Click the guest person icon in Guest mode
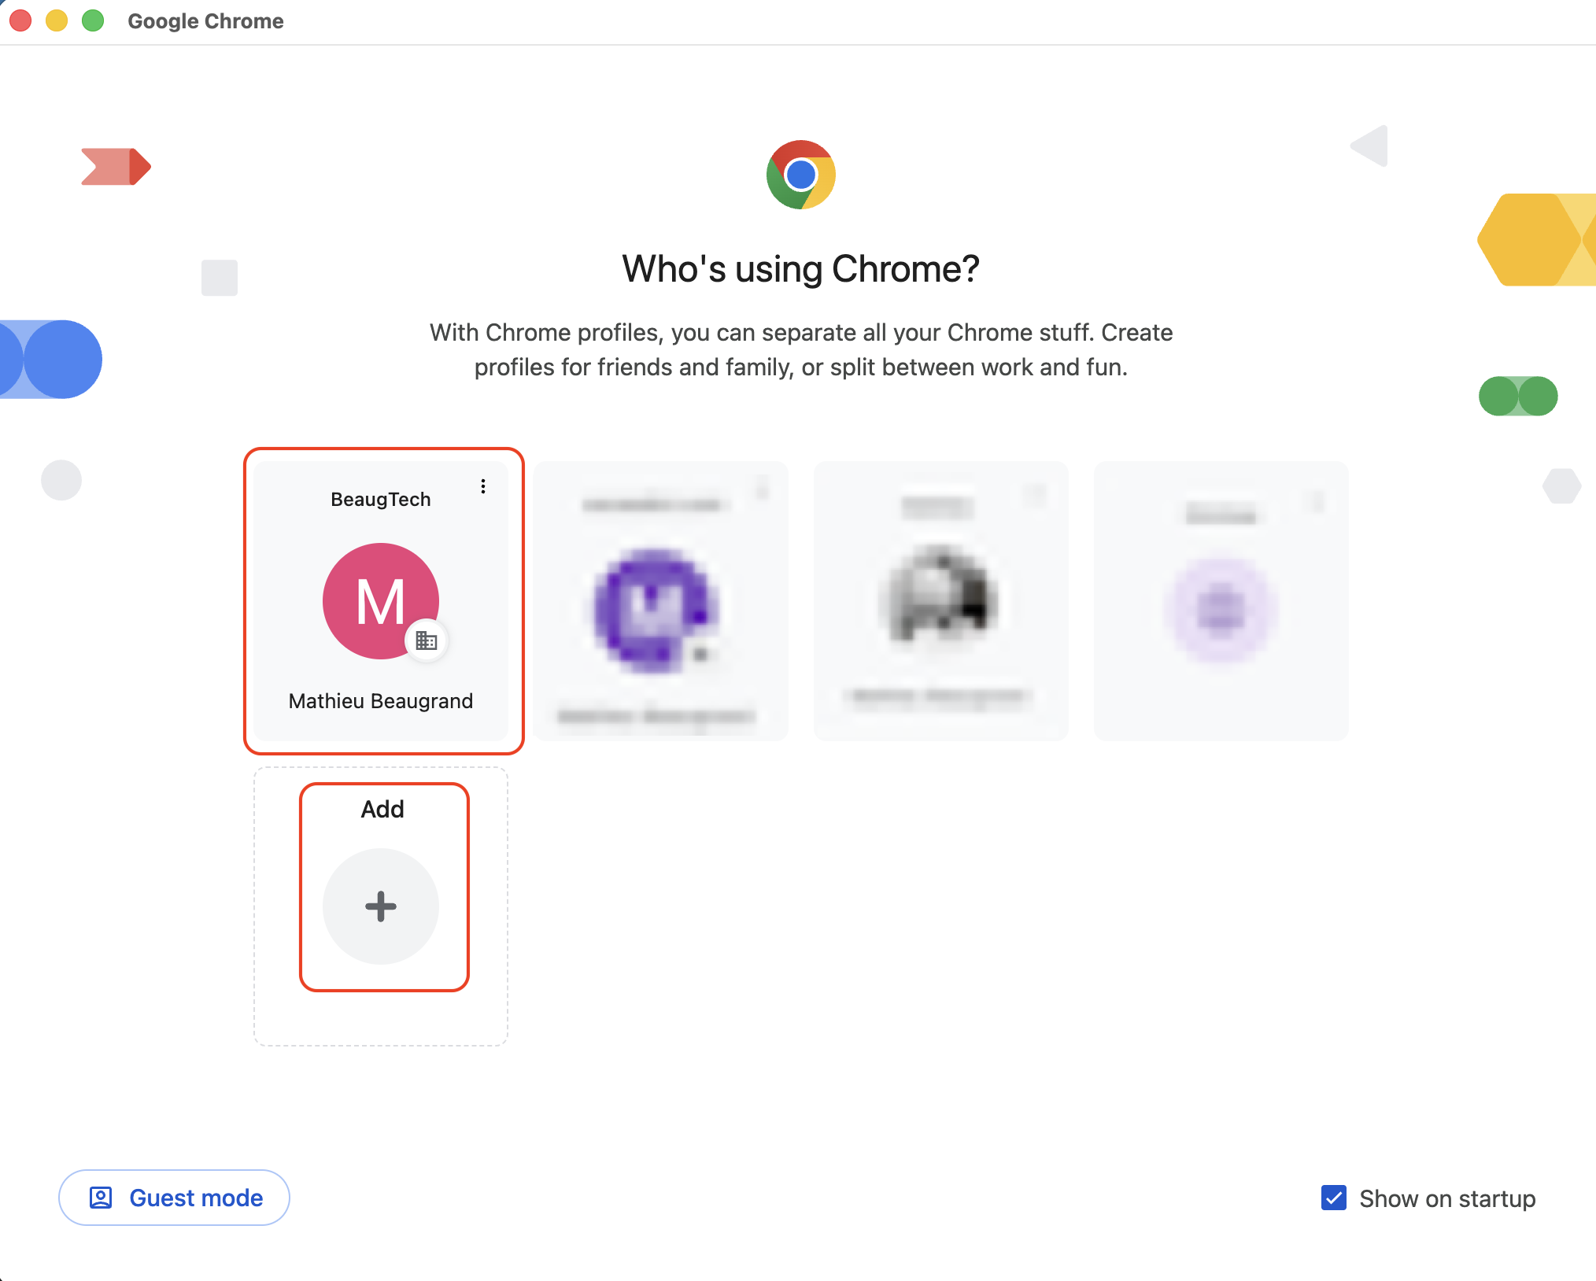Viewport: 1596px width, 1281px height. 101,1198
